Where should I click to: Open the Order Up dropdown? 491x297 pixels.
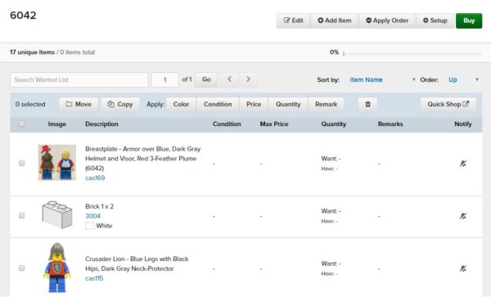click(463, 80)
